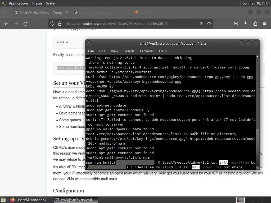The width and height of the screenshot is (271, 203).
Task: Click the forward navigation arrow
Action: [16, 24]
